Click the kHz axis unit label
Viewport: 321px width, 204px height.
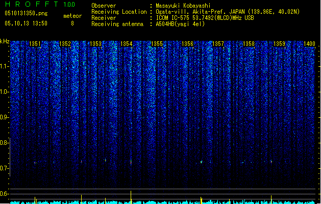click(5, 41)
